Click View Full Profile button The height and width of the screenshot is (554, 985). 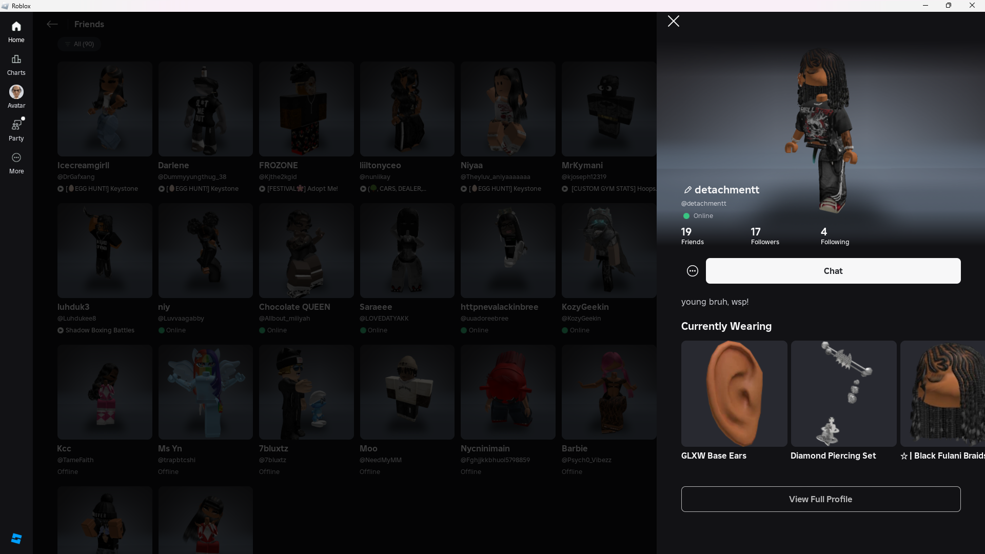click(x=820, y=499)
